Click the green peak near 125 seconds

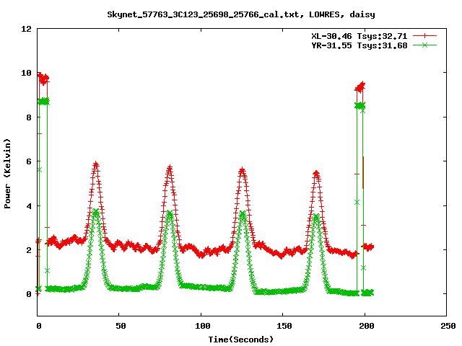click(x=243, y=214)
